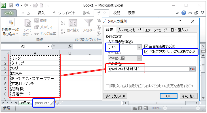Click the Page Layout view status bar icon
The height and width of the screenshot is (113, 207).
pos(140,108)
